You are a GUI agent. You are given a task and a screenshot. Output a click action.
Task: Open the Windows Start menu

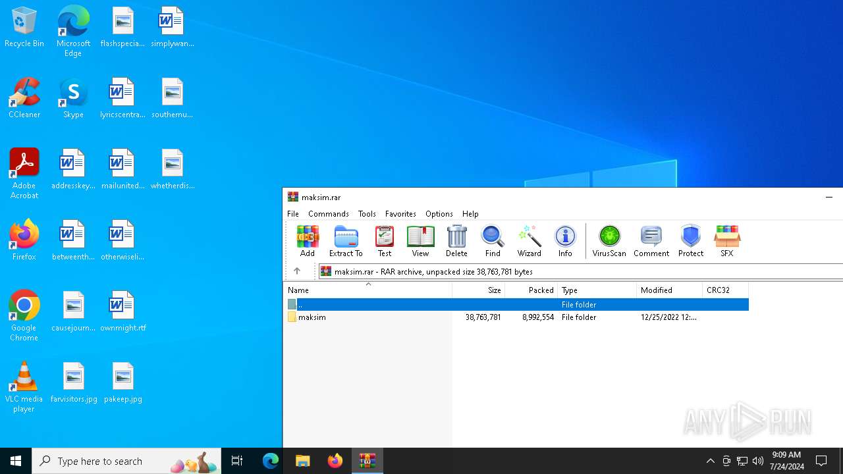click(x=16, y=461)
